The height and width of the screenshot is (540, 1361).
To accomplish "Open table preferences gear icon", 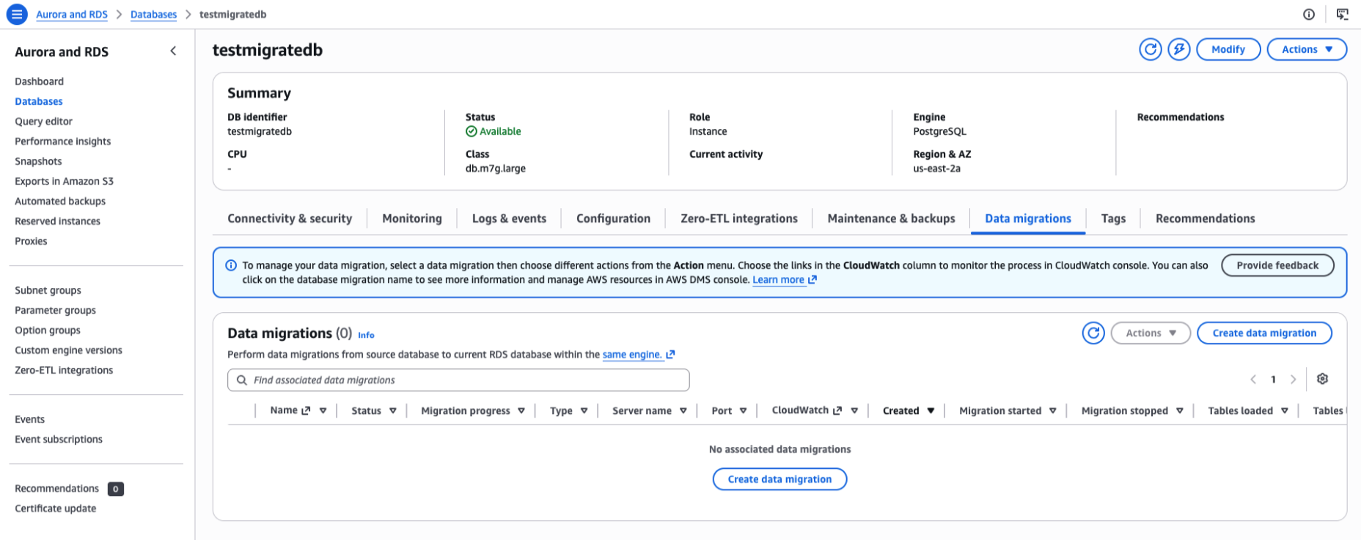I will pyautogui.click(x=1323, y=379).
